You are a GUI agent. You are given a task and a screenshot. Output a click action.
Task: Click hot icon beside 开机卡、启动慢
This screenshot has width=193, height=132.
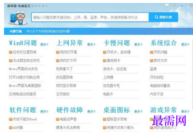pos(105,52)
